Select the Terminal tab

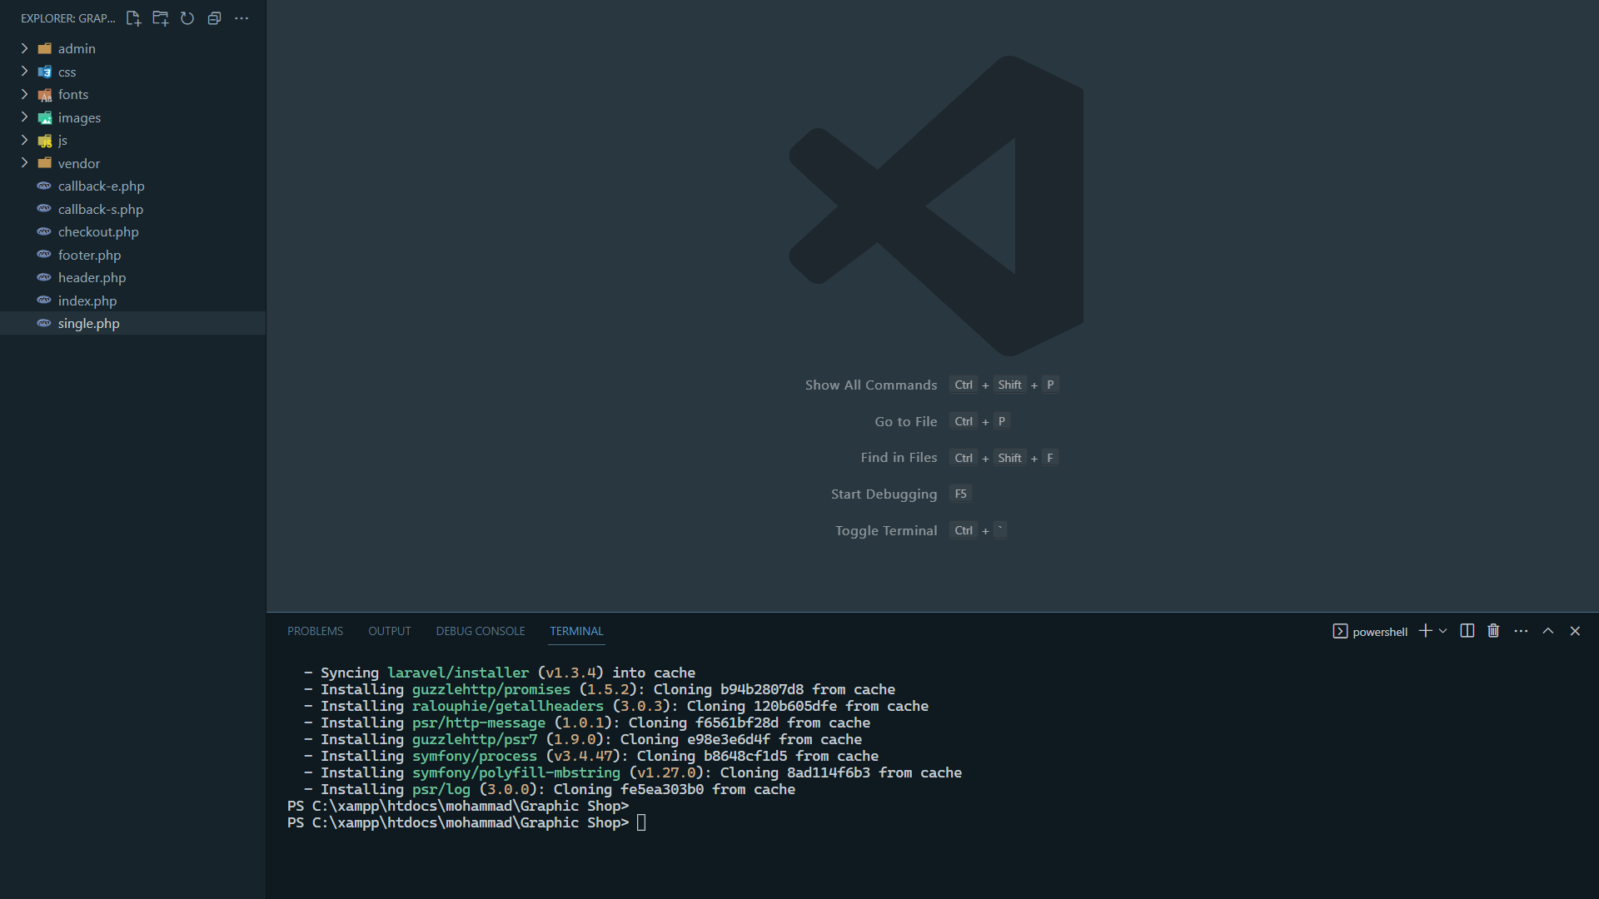click(x=576, y=631)
